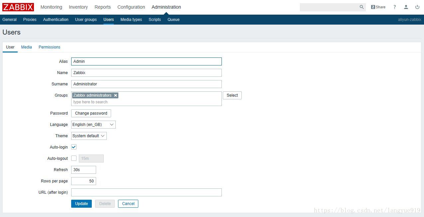Click the Users page heading
424x217 pixels.
click(x=11, y=32)
